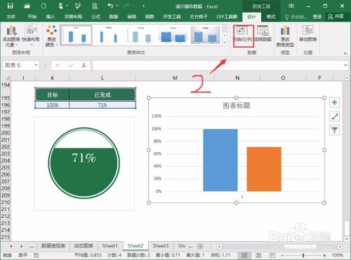Click the Undo arrow icon
Image resolution: width=351 pixels, height=260 pixels.
point(111,6)
